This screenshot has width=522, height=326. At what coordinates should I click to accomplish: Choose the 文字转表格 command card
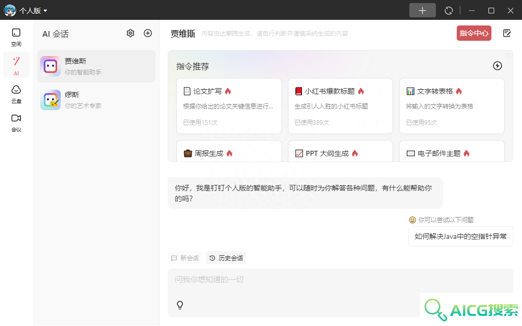tap(452, 106)
